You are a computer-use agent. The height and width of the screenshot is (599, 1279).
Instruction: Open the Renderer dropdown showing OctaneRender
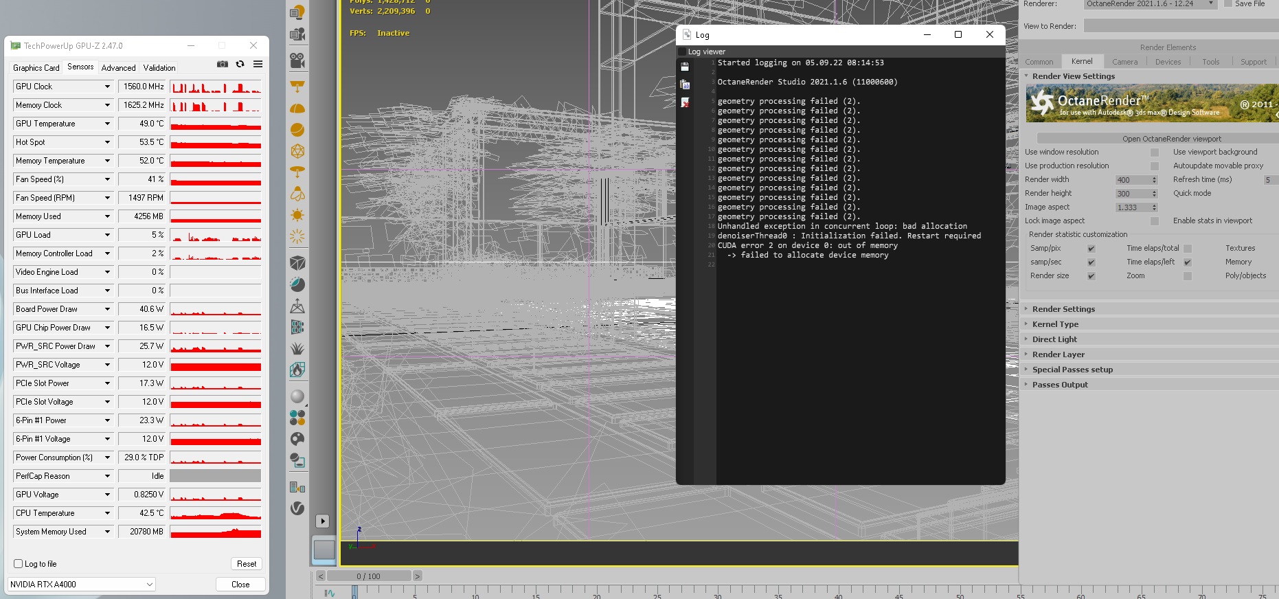pos(1151,4)
